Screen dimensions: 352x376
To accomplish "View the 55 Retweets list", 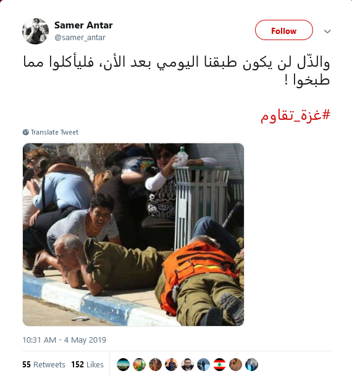I will [44, 364].
